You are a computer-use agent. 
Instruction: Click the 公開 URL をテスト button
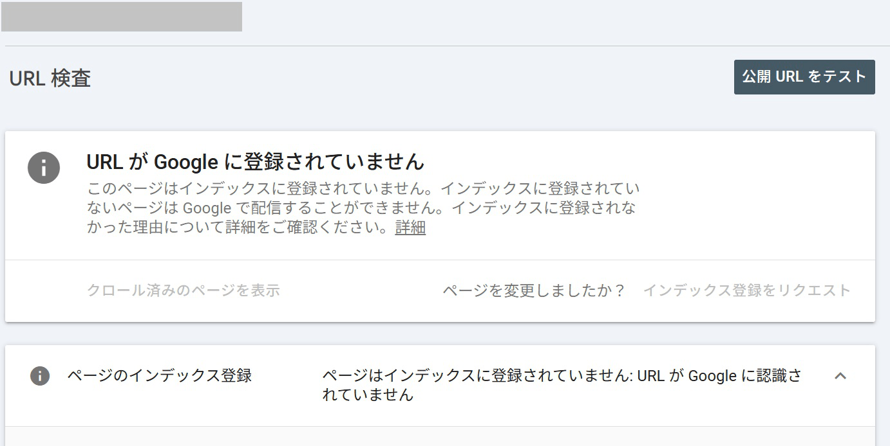(x=804, y=77)
